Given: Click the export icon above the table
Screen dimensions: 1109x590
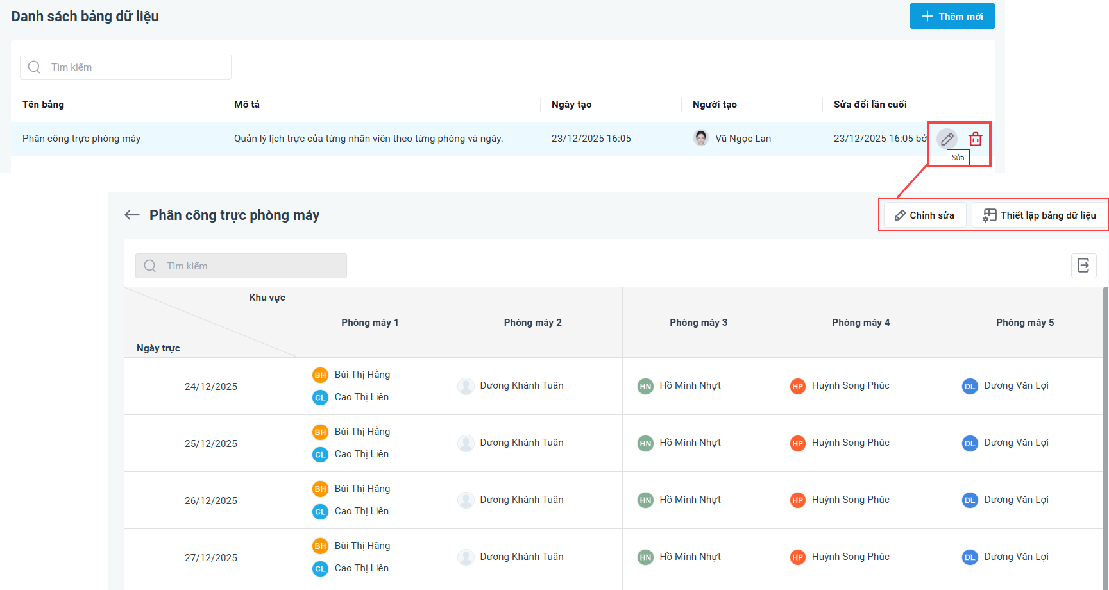Looking at the screenshot, I should pos(1083,265).
